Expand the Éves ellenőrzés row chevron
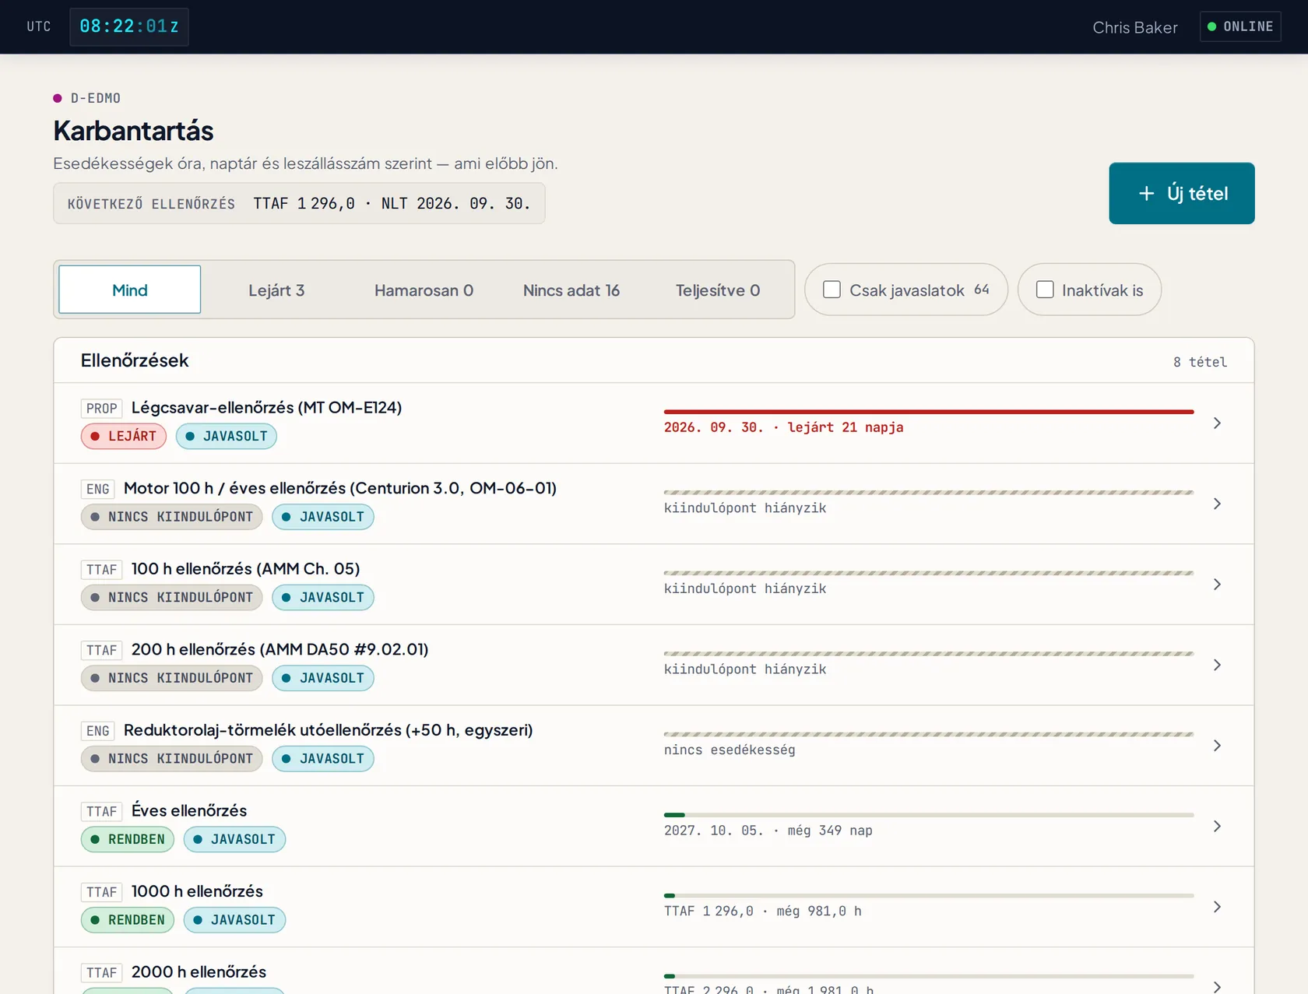This screenshot has width=1308, height=994. click(1217, 826)
